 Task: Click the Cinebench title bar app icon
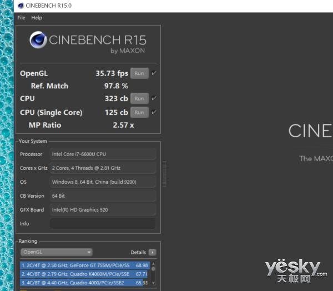[21, 6]
